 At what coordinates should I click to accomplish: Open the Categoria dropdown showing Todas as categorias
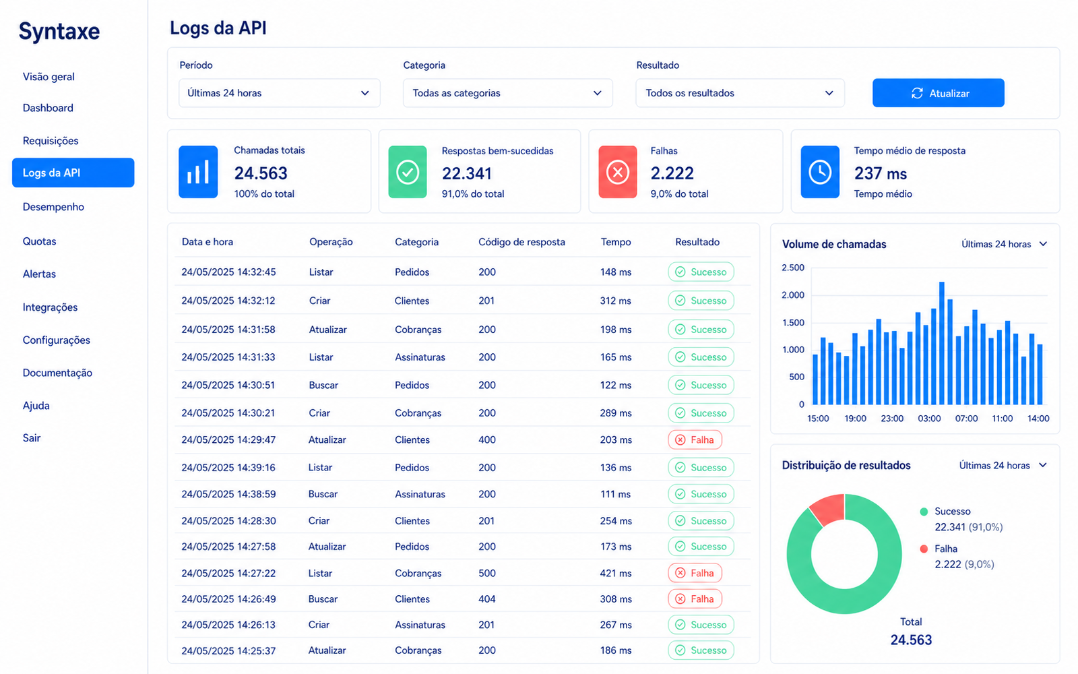click(508, 93)
